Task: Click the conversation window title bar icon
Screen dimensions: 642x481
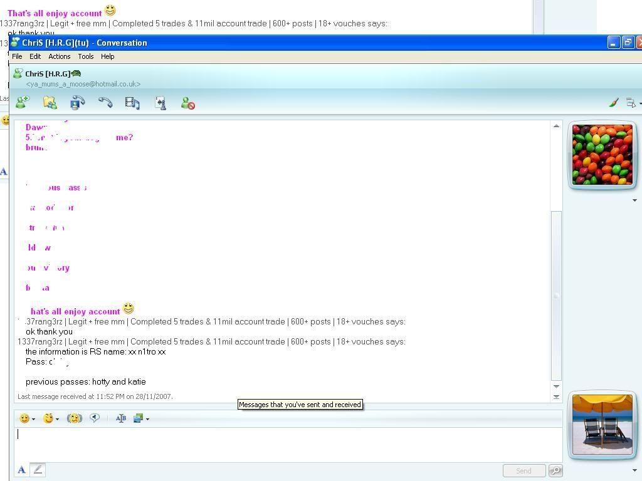Action: coord(15,42)
